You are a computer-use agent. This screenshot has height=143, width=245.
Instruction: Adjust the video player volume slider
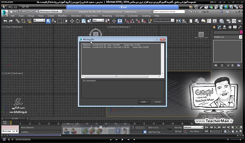pyautogui.click(x=237, y=139)
